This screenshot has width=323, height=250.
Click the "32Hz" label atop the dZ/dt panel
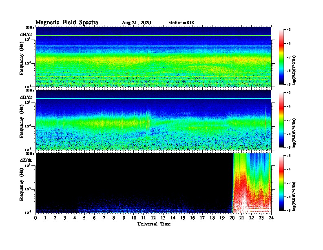click(30, 154)
